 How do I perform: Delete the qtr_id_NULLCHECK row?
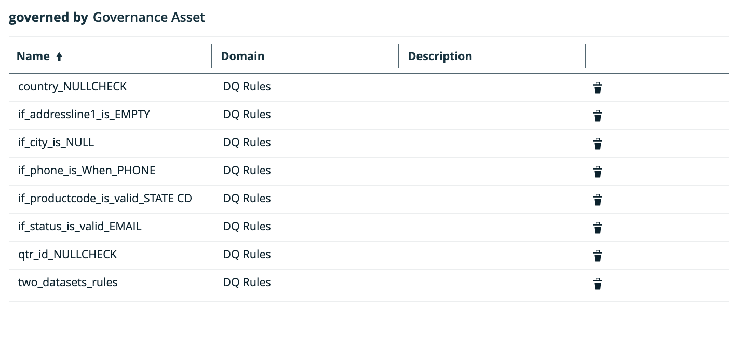pos(598,256)
